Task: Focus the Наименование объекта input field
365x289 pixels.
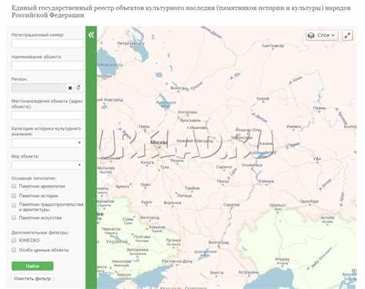Action: 47,66
